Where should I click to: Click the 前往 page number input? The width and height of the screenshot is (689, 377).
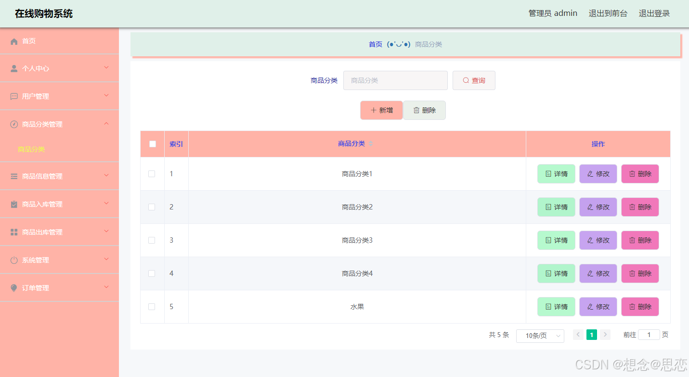coord(649,335)
